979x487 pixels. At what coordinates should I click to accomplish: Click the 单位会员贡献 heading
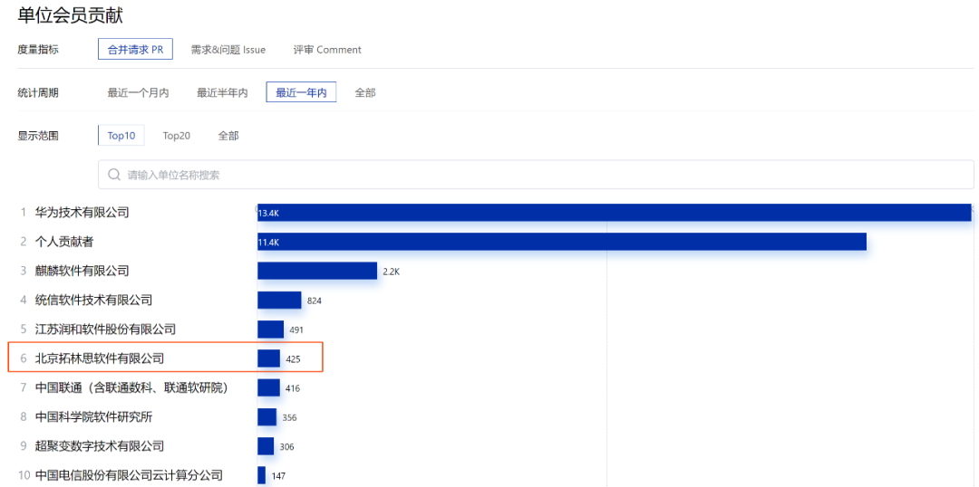tap(70, 15)
